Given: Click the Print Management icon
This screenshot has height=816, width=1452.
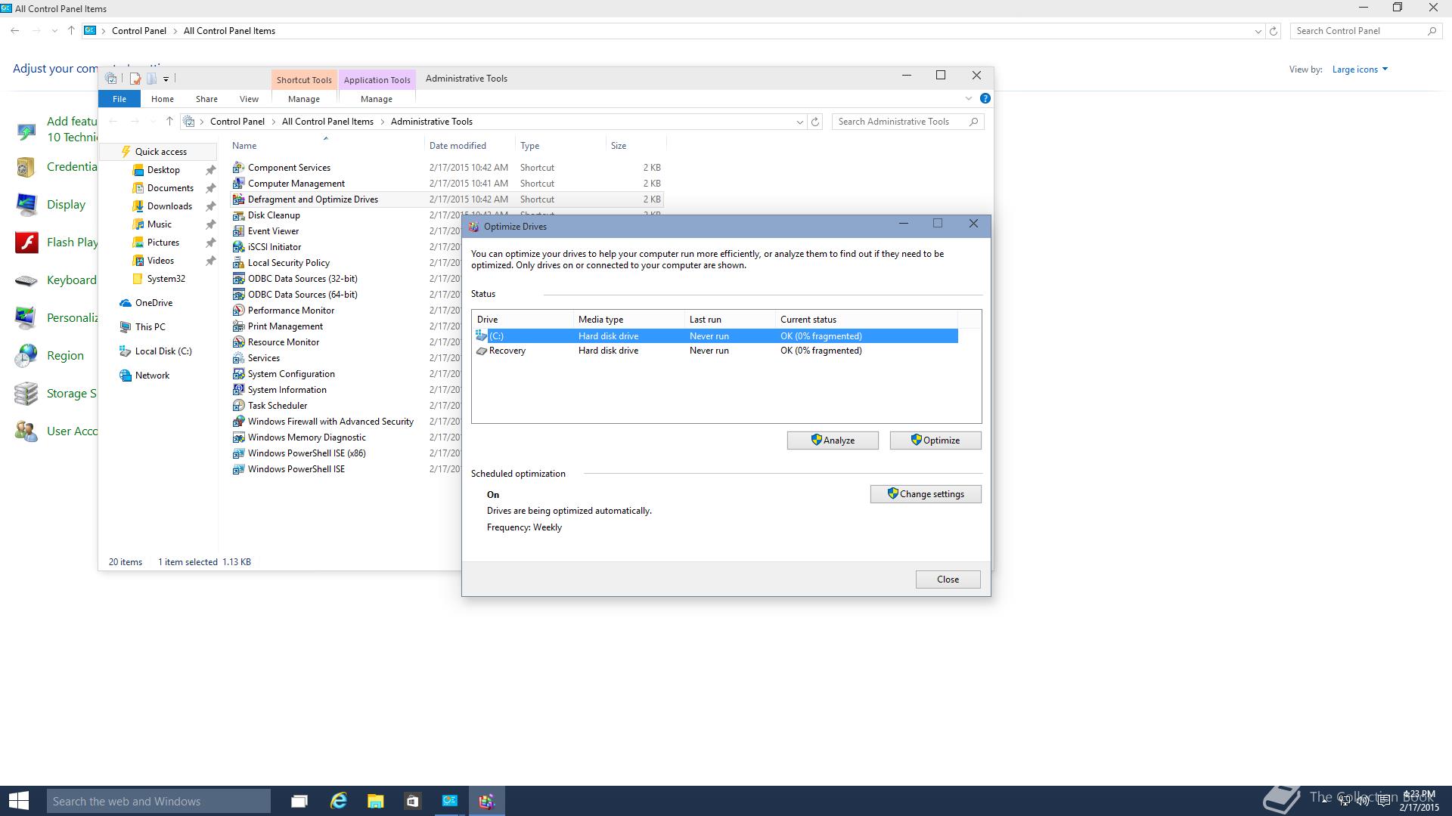Looking at the screenshot, I should pos(238,326).
